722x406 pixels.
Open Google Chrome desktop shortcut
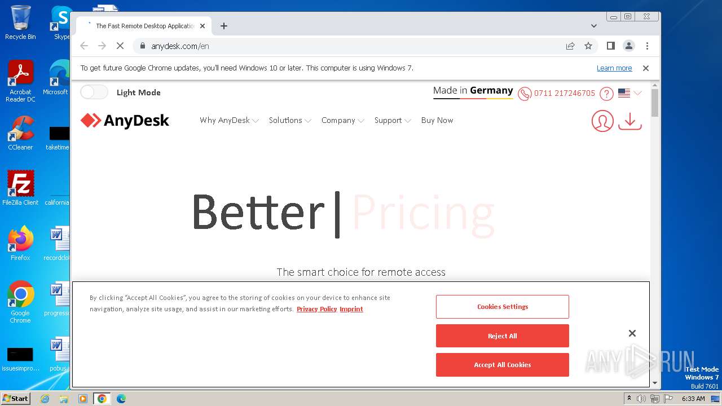tap(20, 302)
